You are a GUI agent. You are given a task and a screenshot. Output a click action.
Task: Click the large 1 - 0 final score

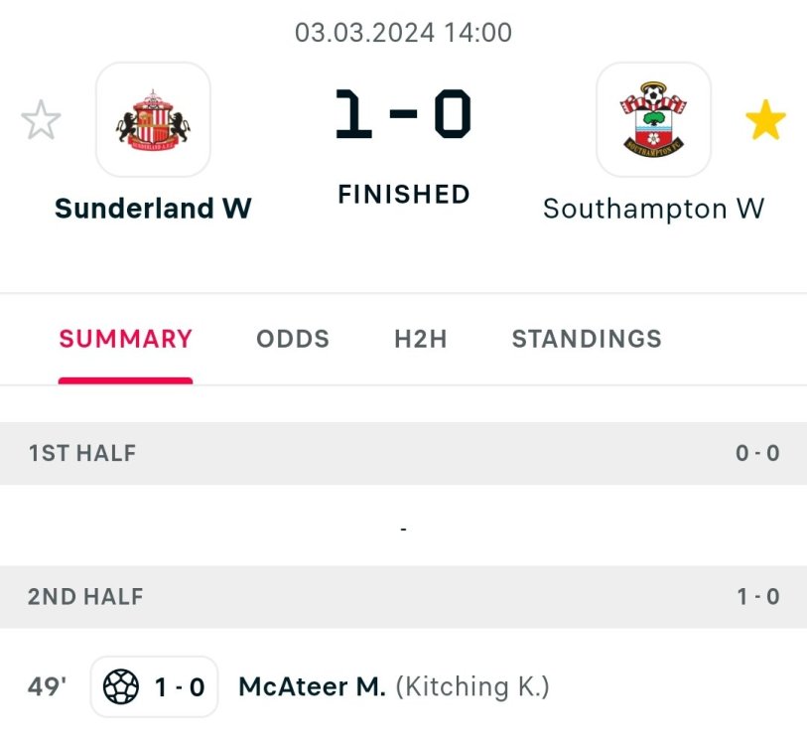(x=403, y=115)
